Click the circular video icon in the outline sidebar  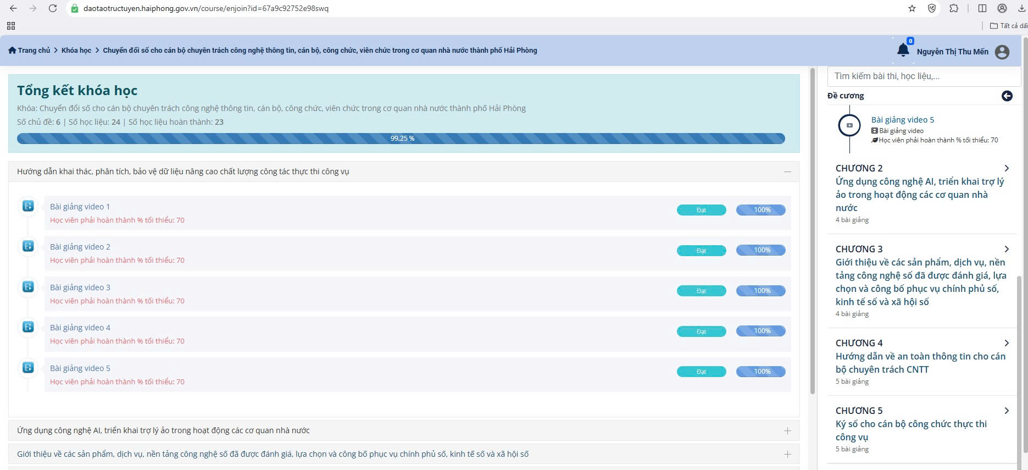click(849, 125)
